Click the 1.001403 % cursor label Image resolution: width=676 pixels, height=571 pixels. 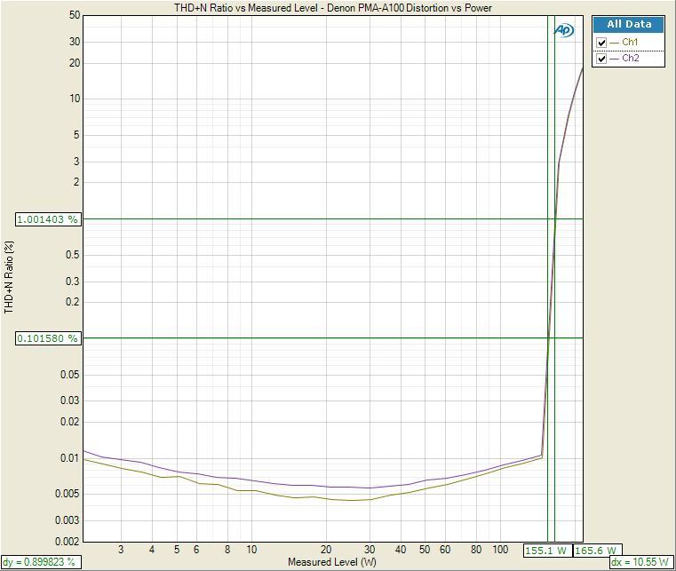click(x=48, y=219)
